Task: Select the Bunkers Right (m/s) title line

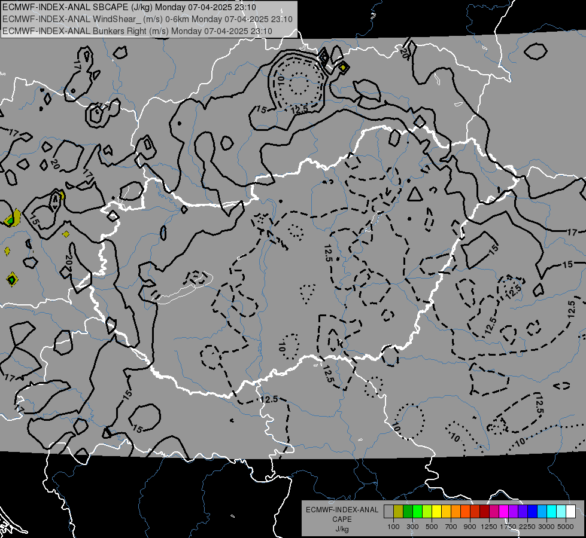Action: coord(137,31)
